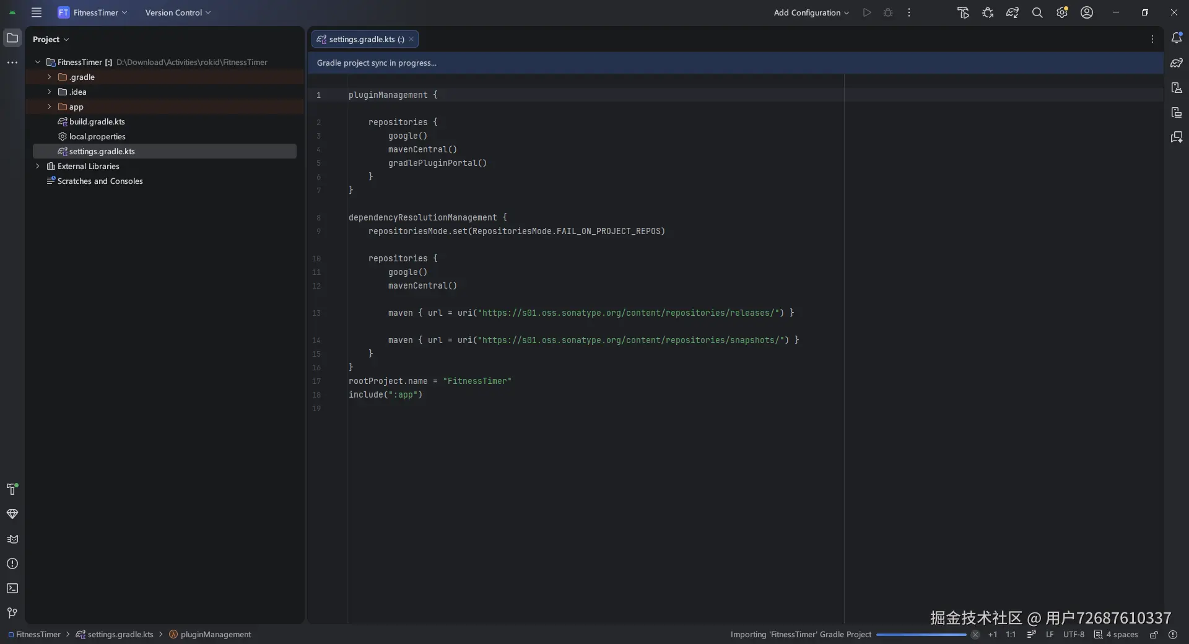Open the Terminal tool window
1189x644 pixels.
pyautogui.click(x=12, y=588)
